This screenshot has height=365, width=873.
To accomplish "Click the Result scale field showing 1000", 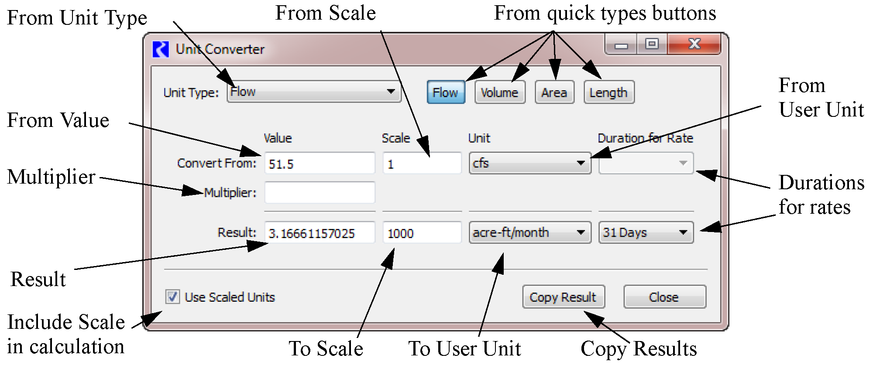I will [422, 233].
